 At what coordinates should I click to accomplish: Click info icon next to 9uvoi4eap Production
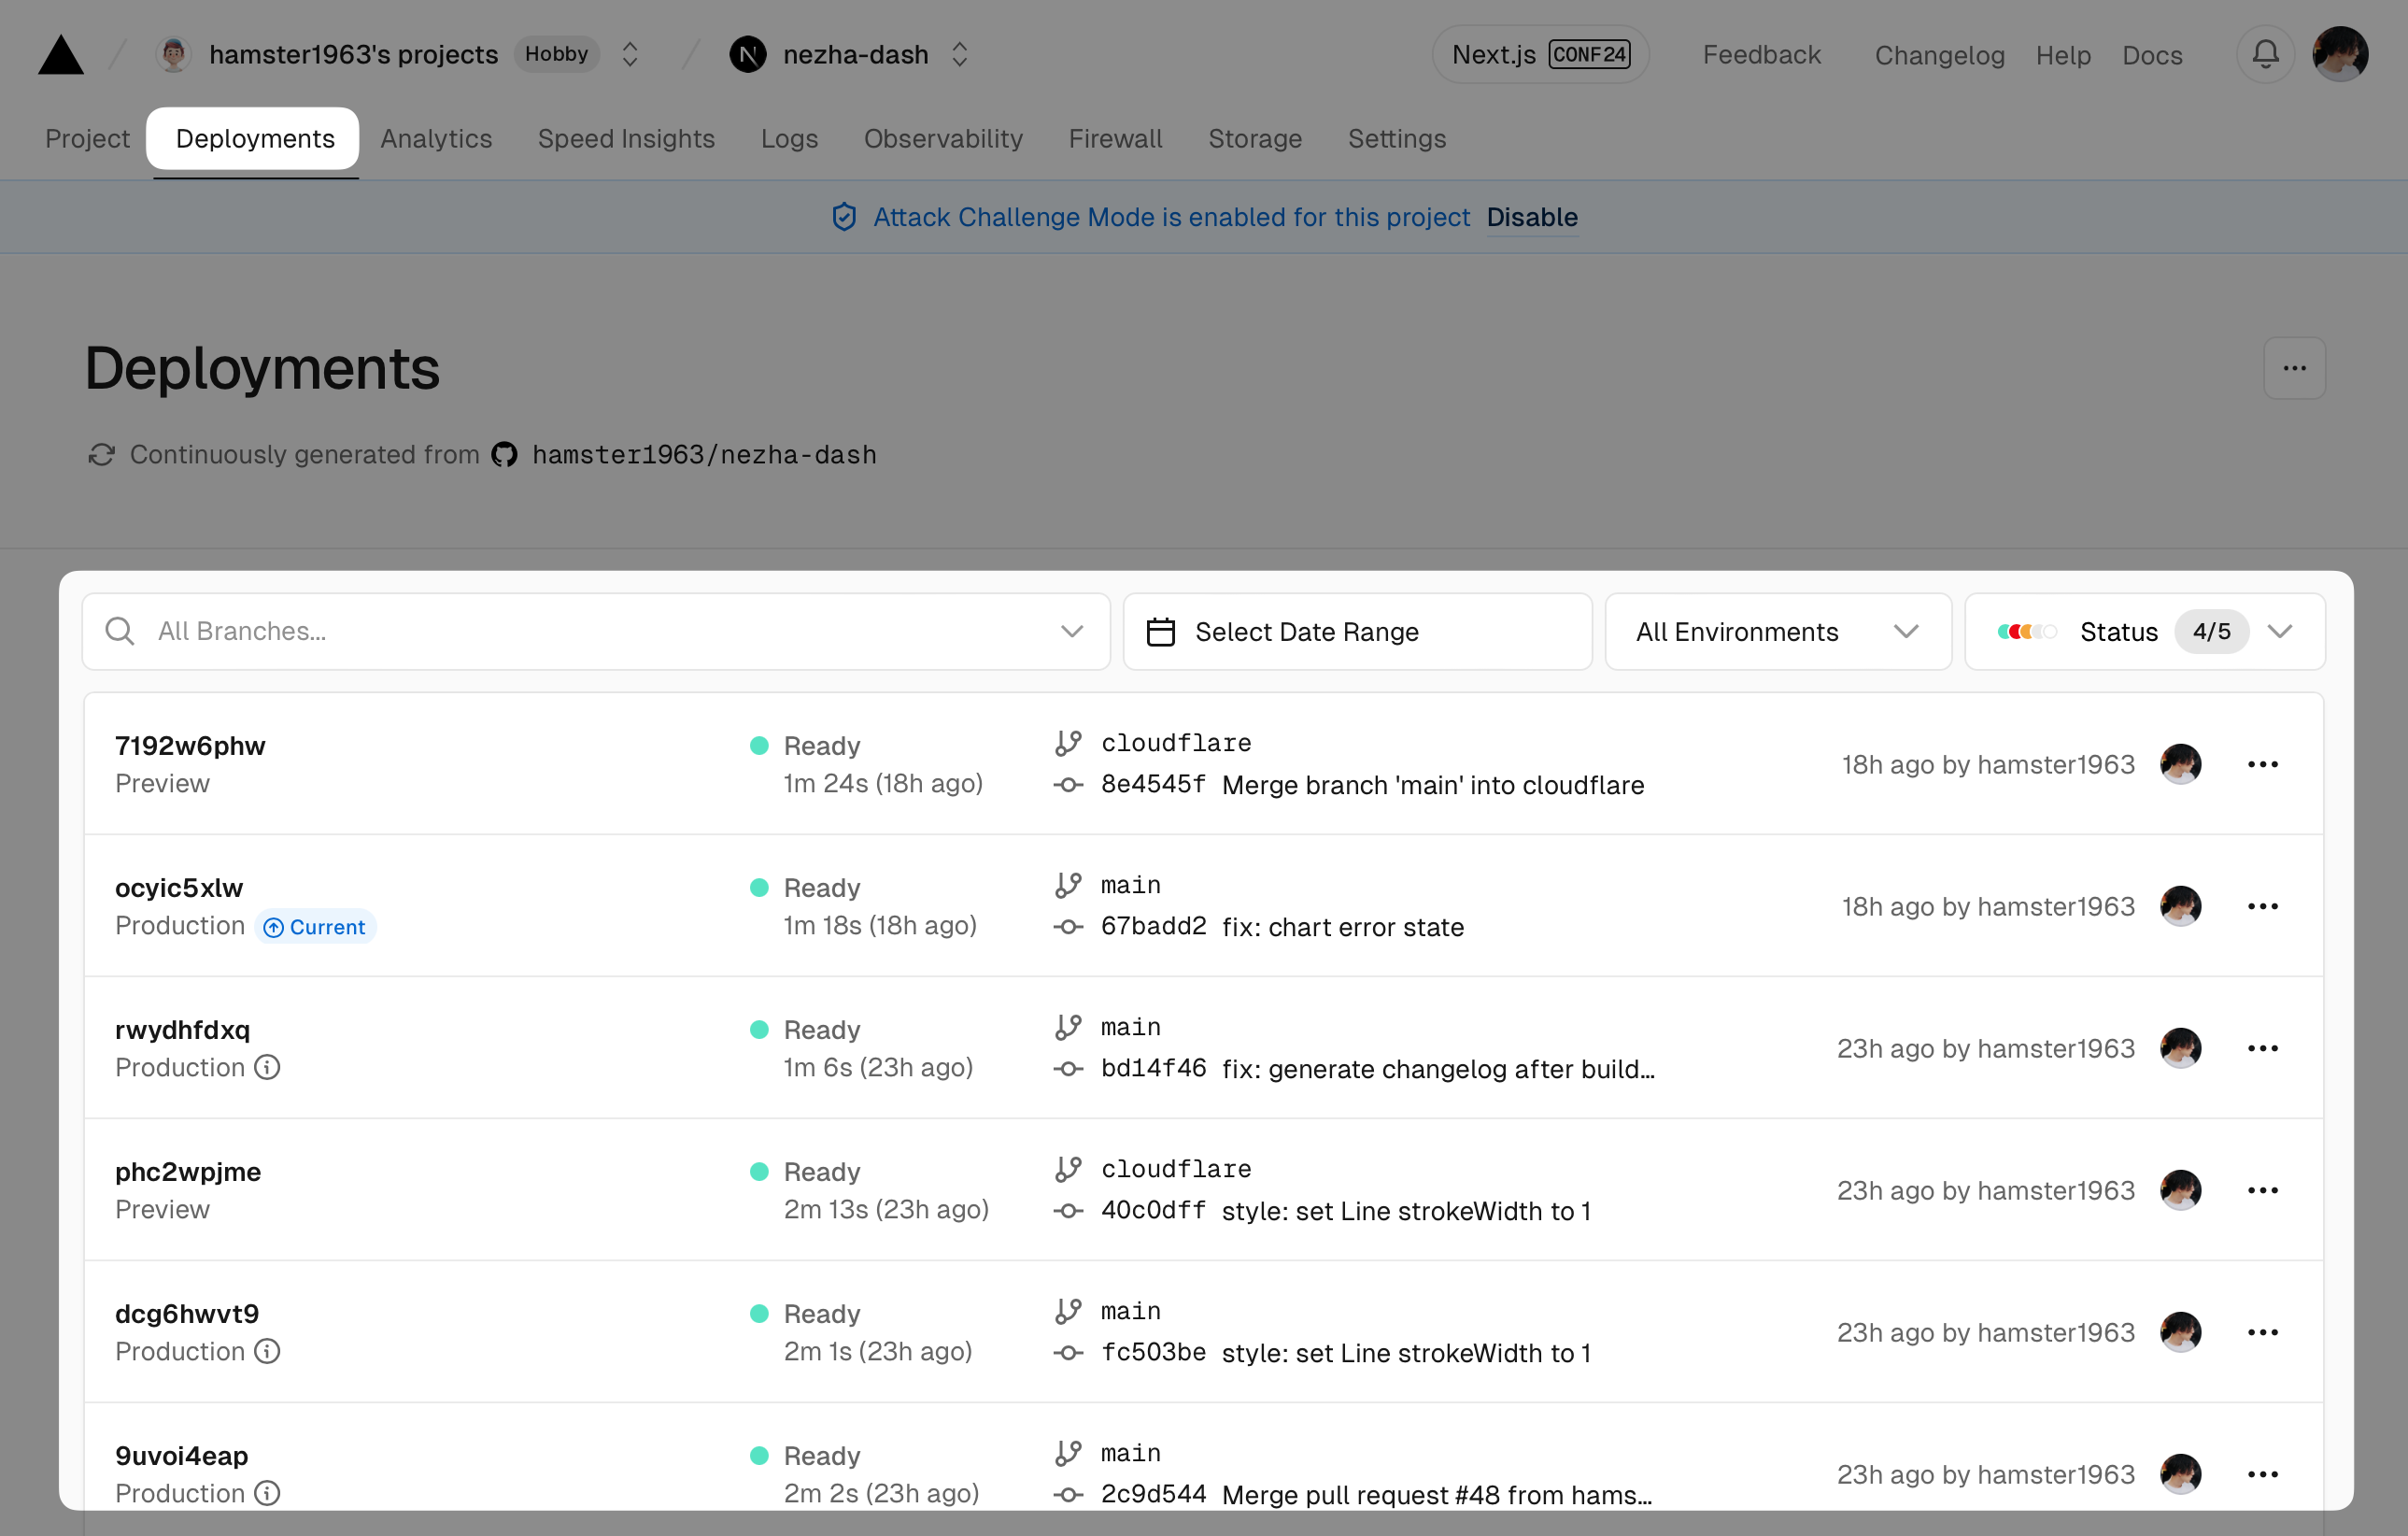(x=267, y=1493)
